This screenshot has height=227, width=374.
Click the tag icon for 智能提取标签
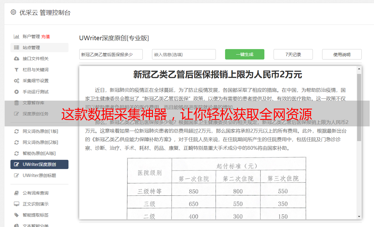tap(16, 215)
